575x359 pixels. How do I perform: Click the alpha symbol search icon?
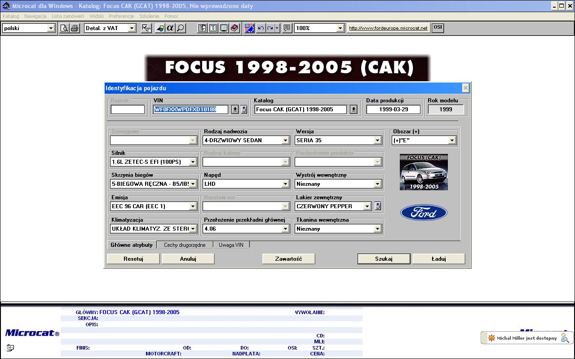tap(170, 28)
